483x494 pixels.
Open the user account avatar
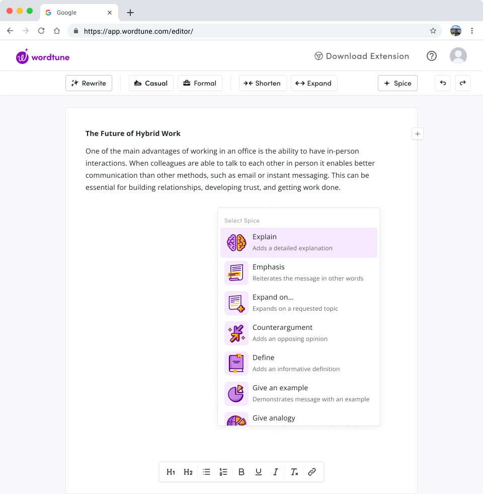458,56
